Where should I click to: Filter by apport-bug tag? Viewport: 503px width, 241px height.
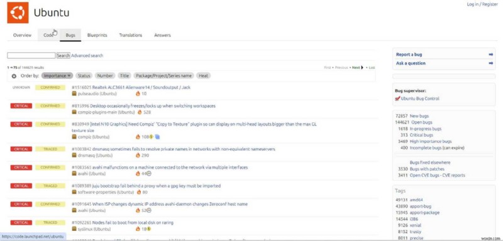click(x=420, y=206)
